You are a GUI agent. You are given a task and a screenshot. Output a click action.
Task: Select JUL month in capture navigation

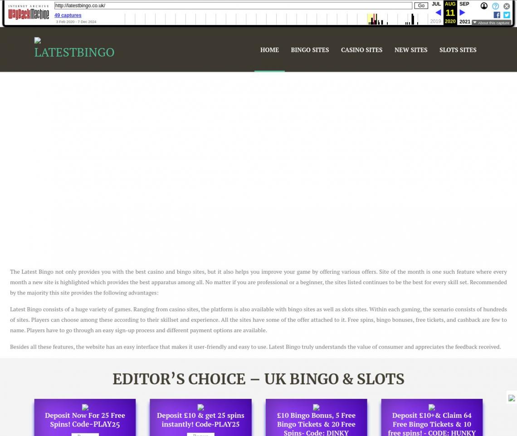(x=436, y=4)
